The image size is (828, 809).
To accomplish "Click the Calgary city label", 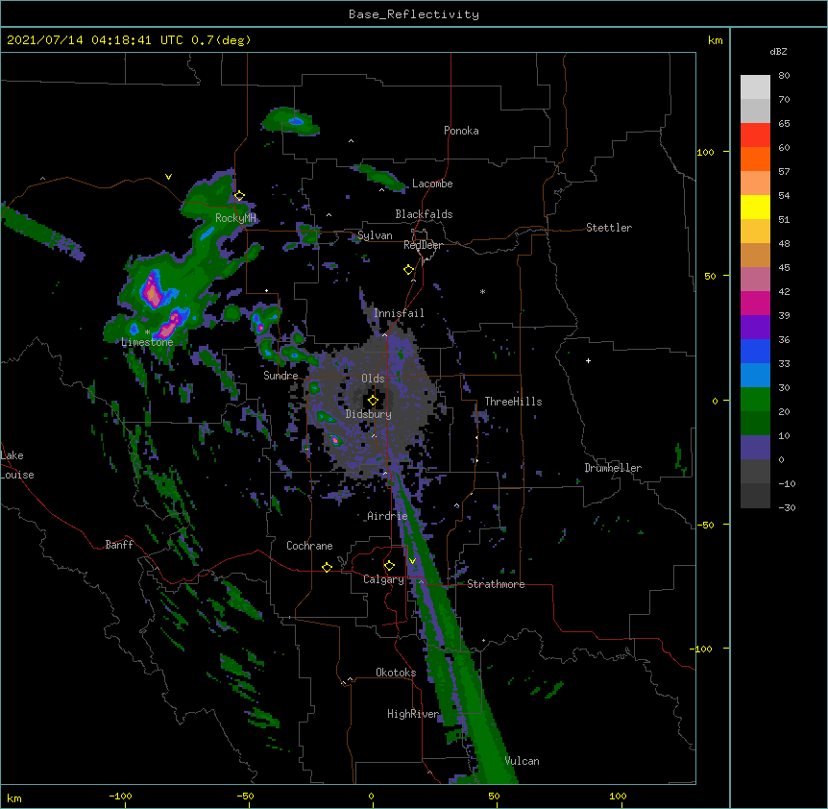I will (384, 579).
